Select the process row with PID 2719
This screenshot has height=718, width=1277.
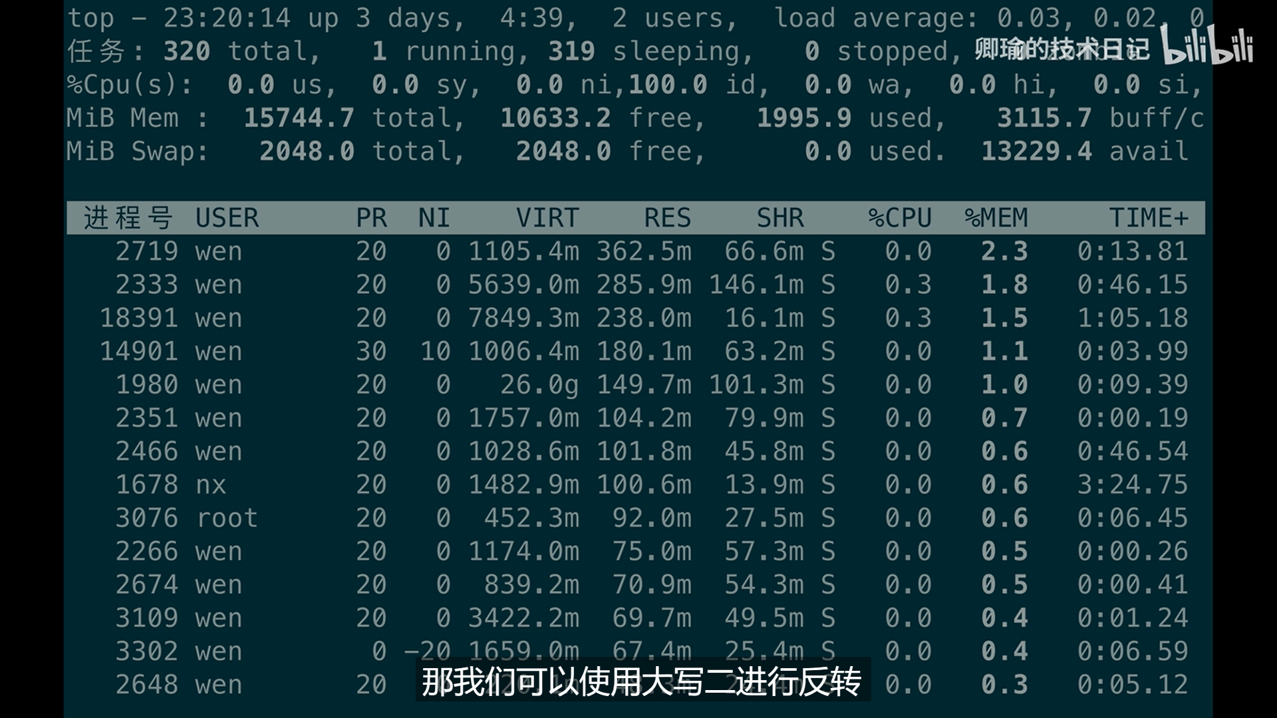pyautogui.click(x=147, y=251)
